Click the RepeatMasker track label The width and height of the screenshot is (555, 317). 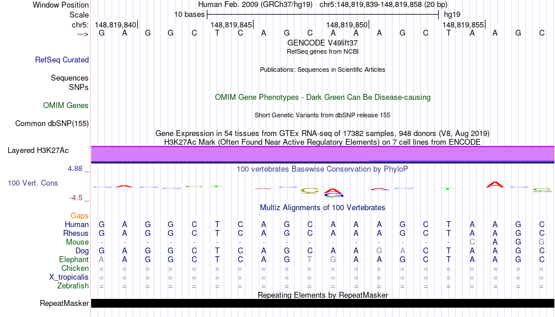(64, 303)
